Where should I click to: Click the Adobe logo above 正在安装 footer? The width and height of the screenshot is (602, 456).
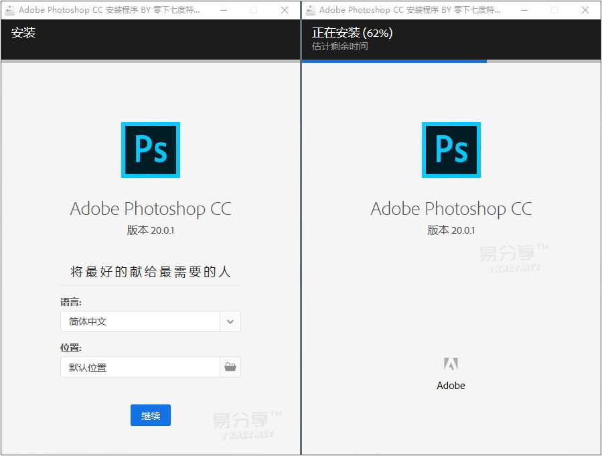[451, 364]
